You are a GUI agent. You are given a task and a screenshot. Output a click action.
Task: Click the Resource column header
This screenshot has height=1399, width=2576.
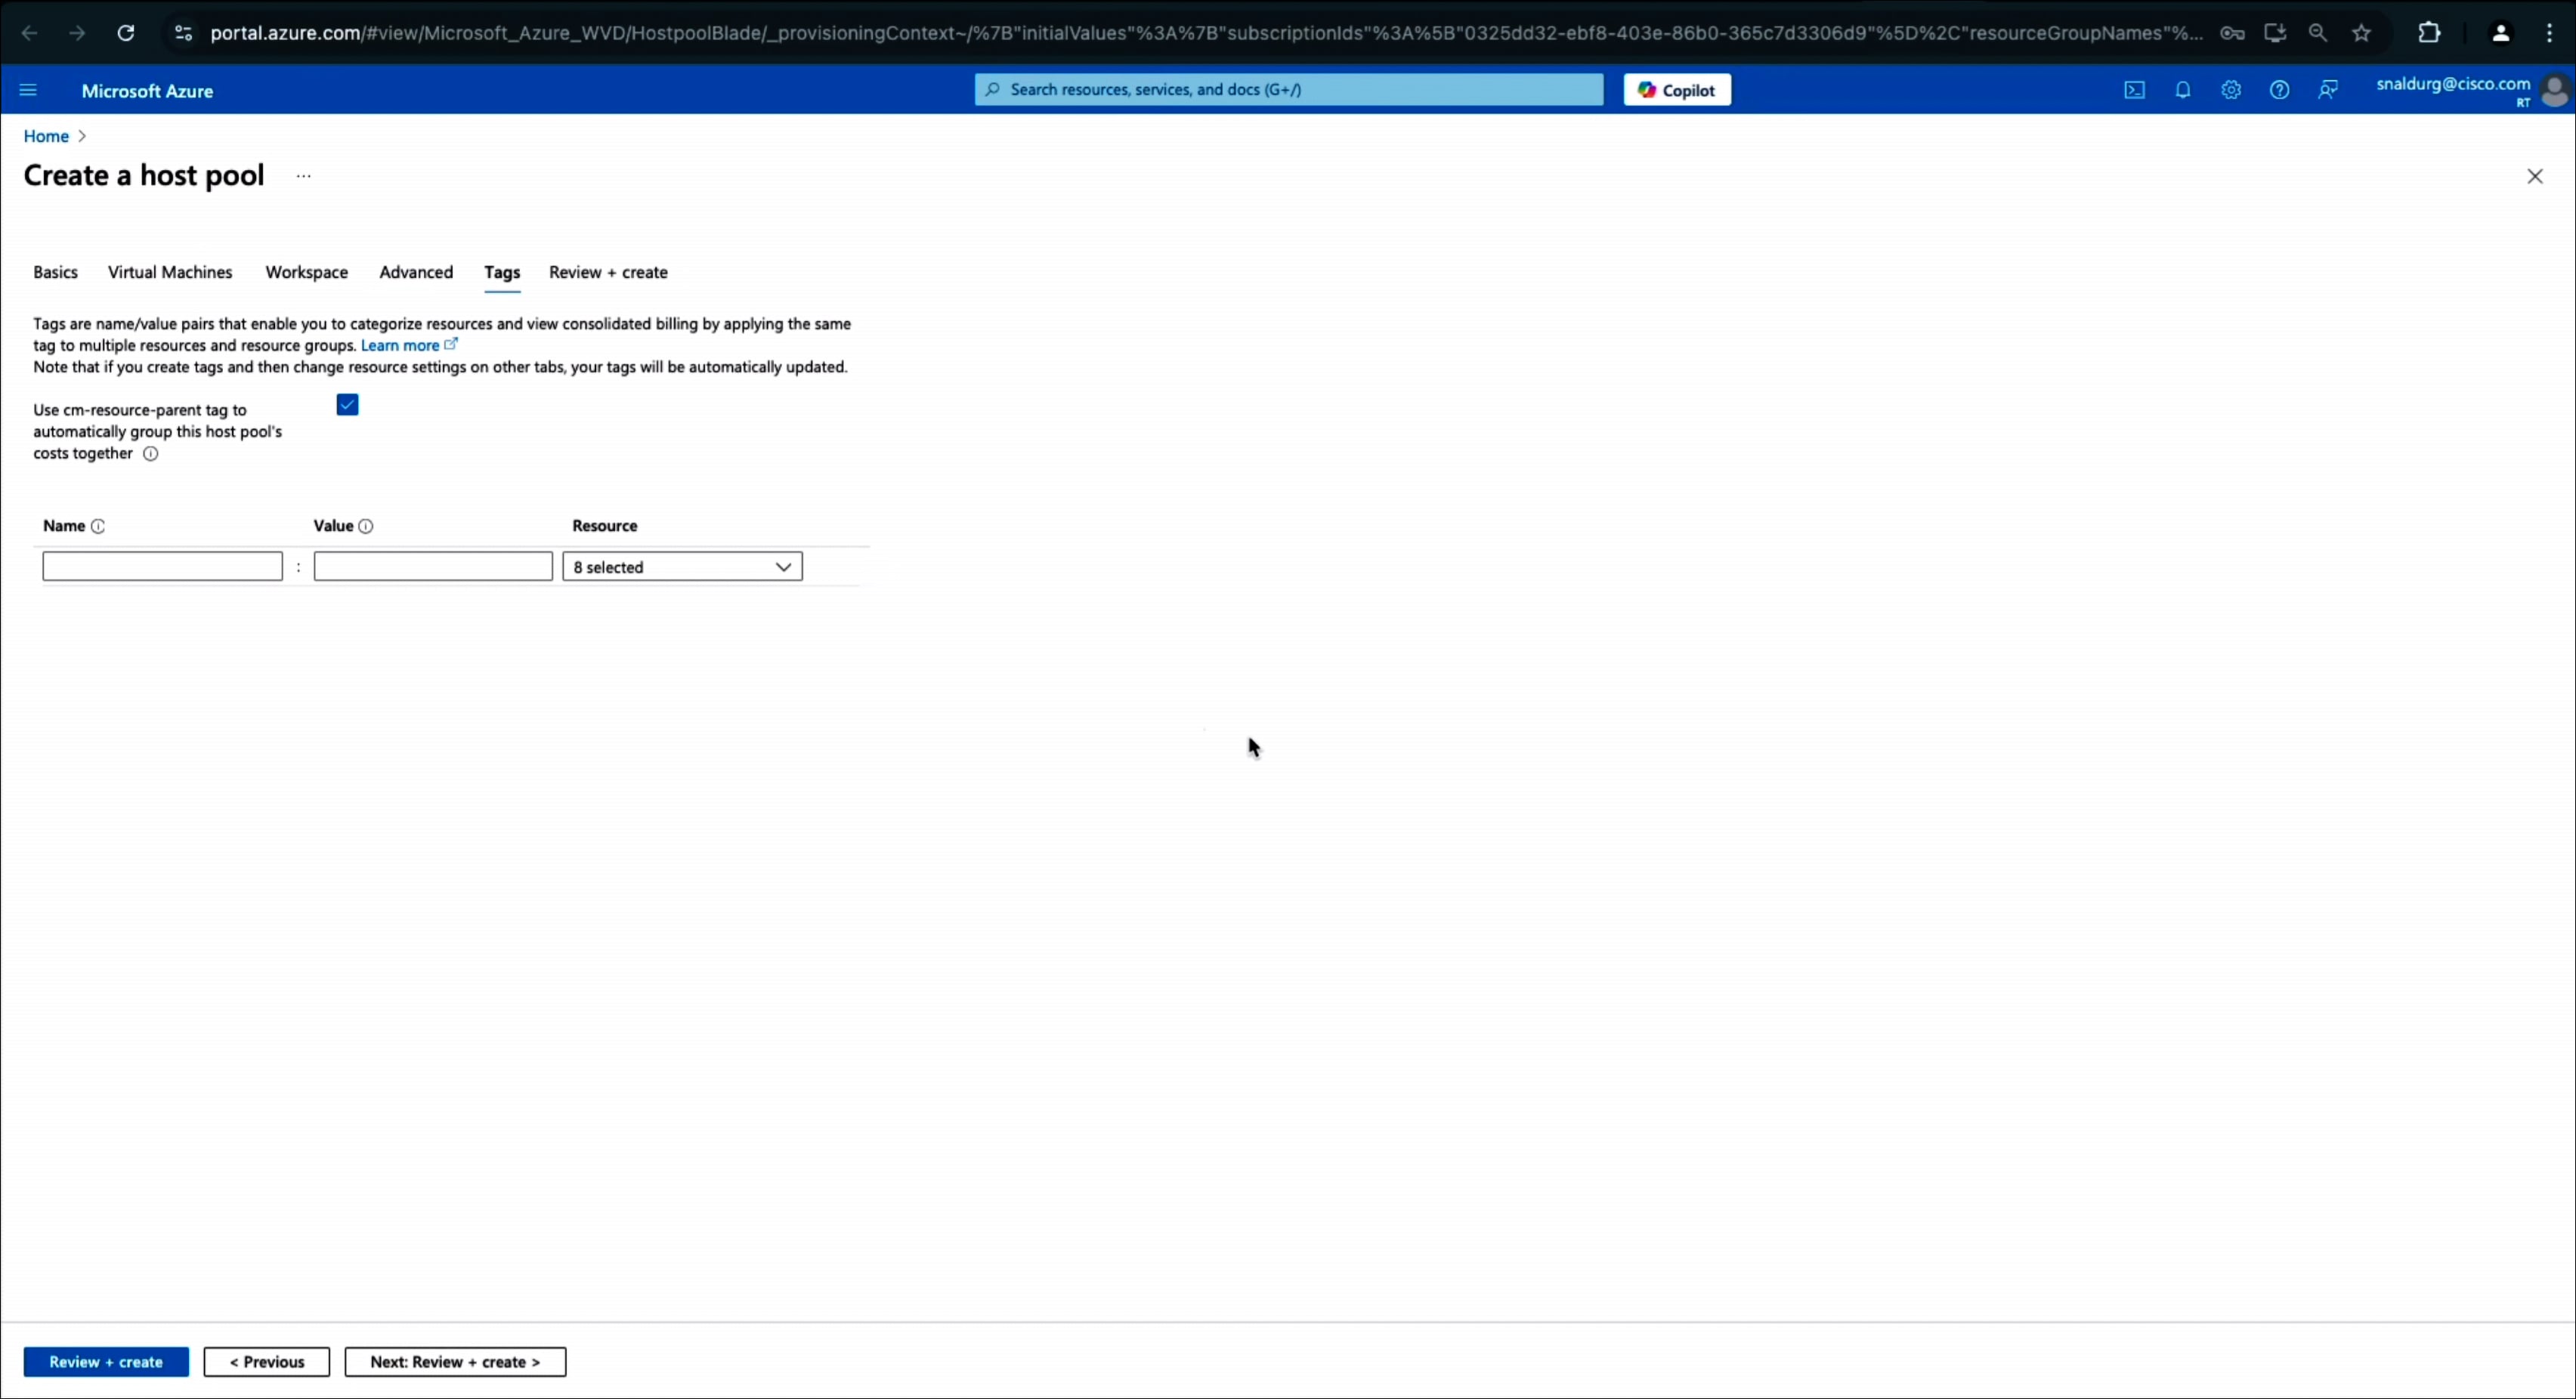tap(605, 526)
